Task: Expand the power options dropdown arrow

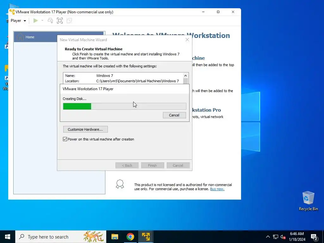Action: click(x=42, y=21)
